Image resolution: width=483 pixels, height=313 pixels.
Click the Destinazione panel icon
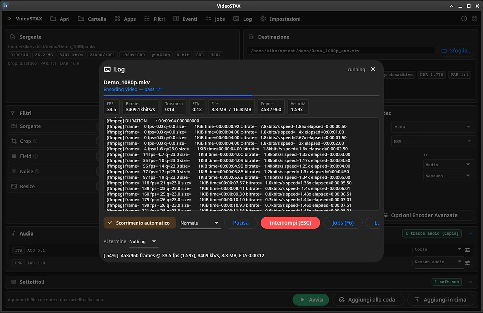click(251, 37)
